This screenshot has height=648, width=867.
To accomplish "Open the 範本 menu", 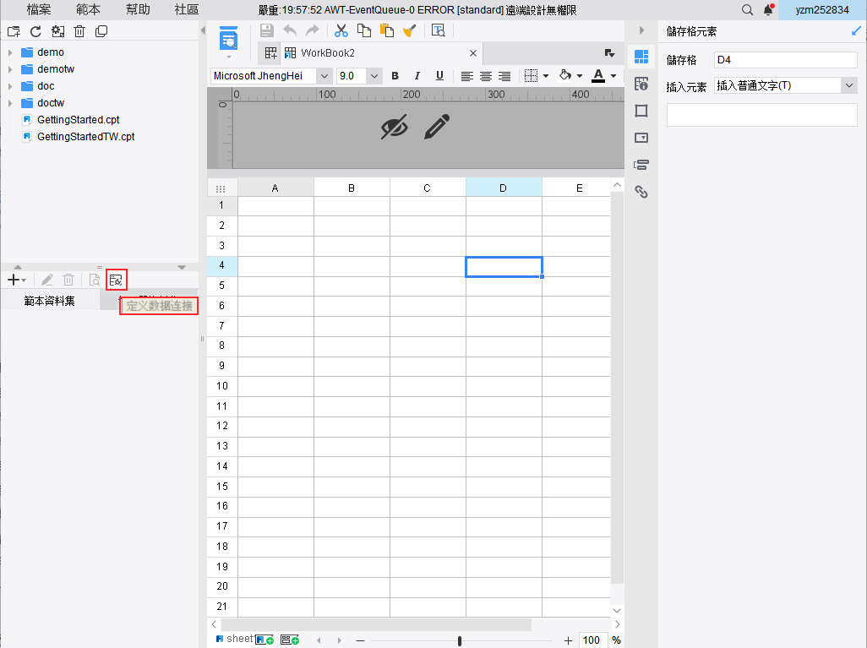I will click(88, 9).
